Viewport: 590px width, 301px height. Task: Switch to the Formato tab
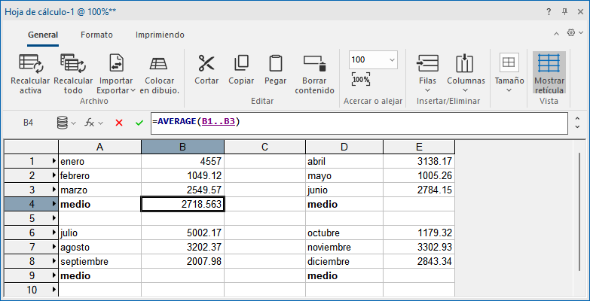96,35
